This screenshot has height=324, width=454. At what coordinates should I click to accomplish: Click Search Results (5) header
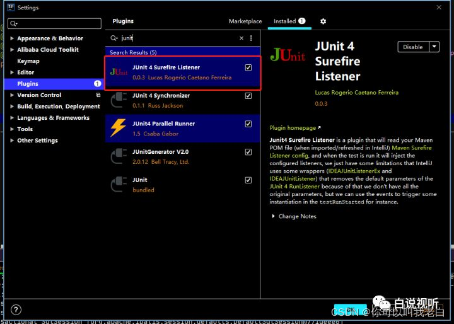click(133, 52)
